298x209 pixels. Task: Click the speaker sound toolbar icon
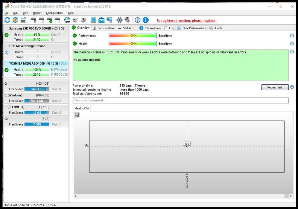[127, 20]
